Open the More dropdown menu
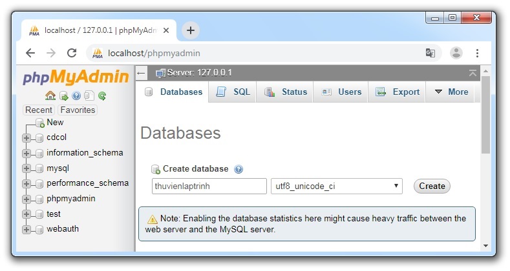 click(451, 92)
